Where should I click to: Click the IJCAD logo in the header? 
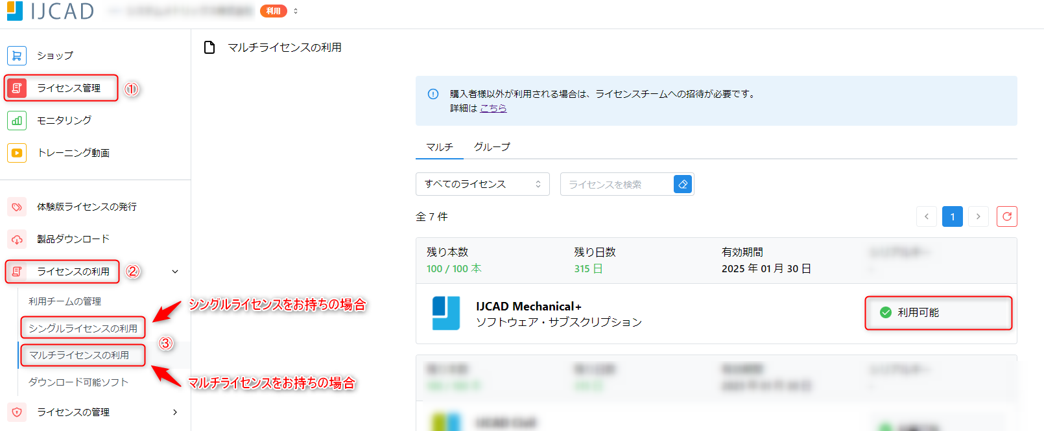coord(51,10)
